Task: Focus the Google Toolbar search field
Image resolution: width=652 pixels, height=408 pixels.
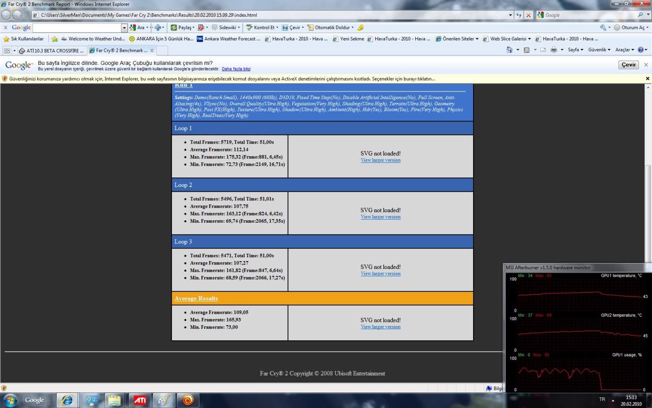Action: 77,27
